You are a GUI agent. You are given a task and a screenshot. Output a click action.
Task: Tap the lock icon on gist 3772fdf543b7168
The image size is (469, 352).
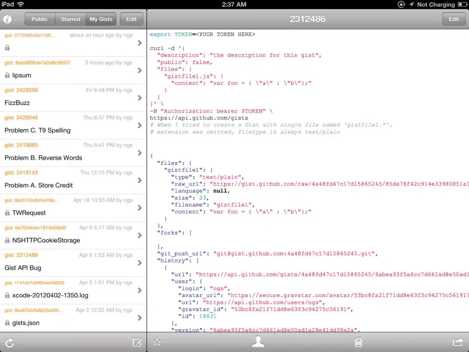[x=7, y=48]
